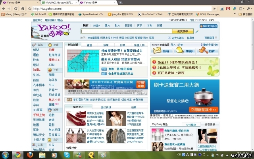Focus the tw.yahoo.com address bar
The width and height of the screenshot is (254, 159).
click(122, 9)
